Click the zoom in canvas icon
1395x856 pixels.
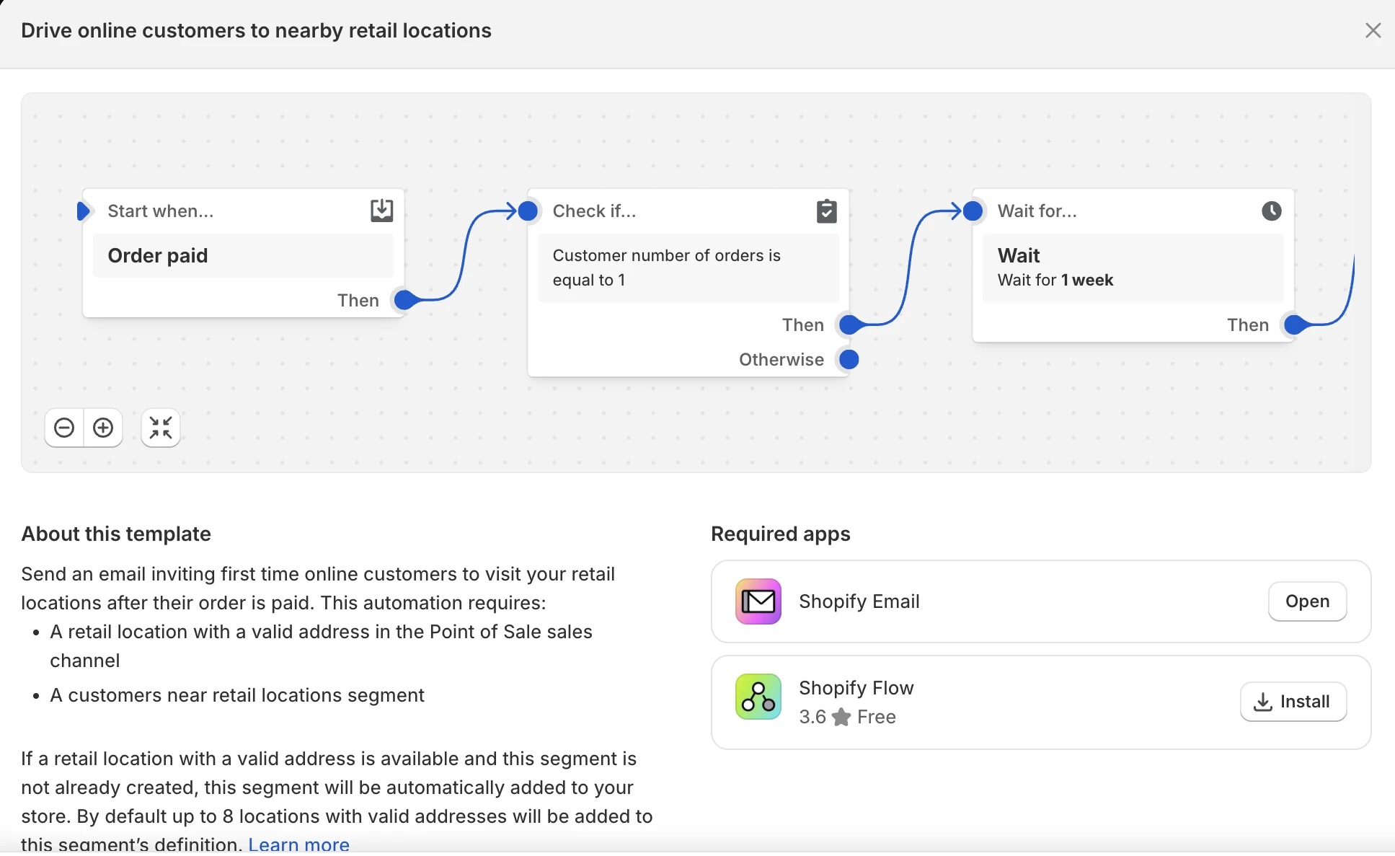coord(103,428)
